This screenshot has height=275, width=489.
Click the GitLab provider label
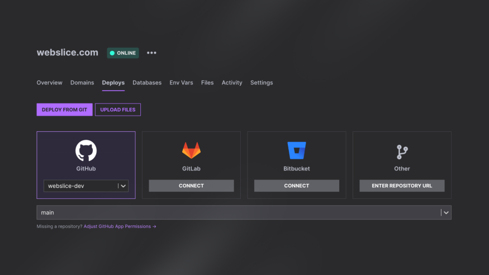(191, 169)
